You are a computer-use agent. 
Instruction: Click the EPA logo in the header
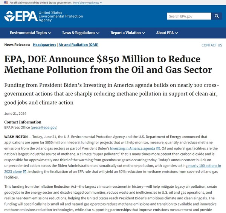21,16
